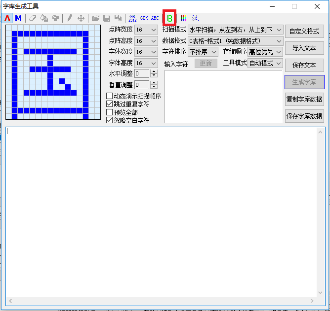Minimize the 字库生成工具 window
The height and width of the screenshot is (311, 330).
pyautogui.click(x=272, y=6)
